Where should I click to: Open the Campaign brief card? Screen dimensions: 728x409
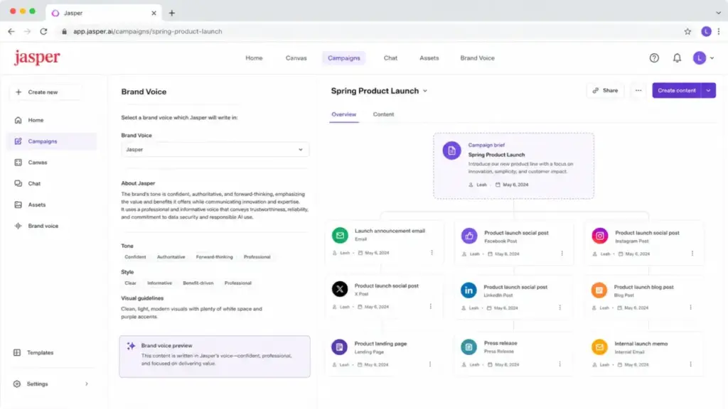pos(513,165)
